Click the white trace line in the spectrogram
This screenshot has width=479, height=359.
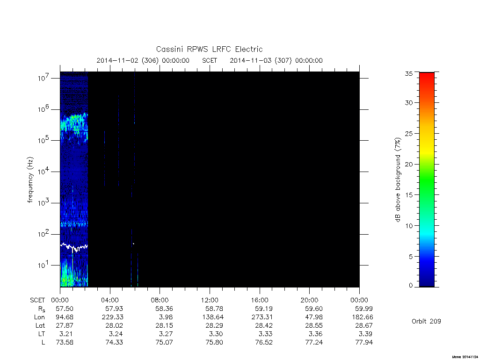click(x=74, y=247)
